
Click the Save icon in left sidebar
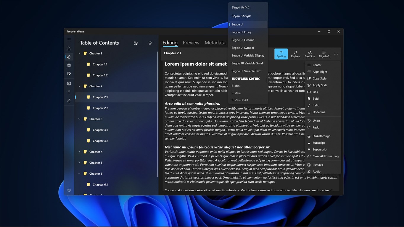[x=69, y=65]
